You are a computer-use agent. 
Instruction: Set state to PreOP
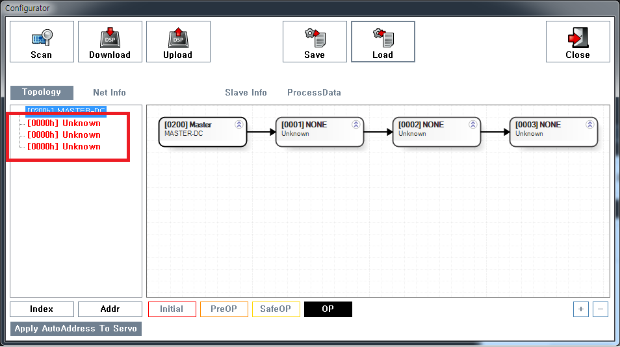224,309
